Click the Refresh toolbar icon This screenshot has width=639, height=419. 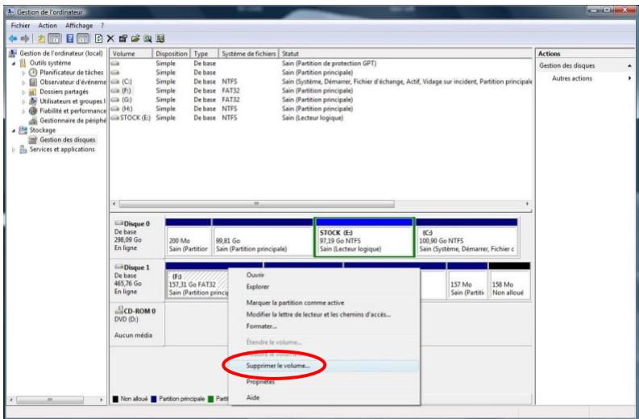pyautogui.click(x=98, y=39)
